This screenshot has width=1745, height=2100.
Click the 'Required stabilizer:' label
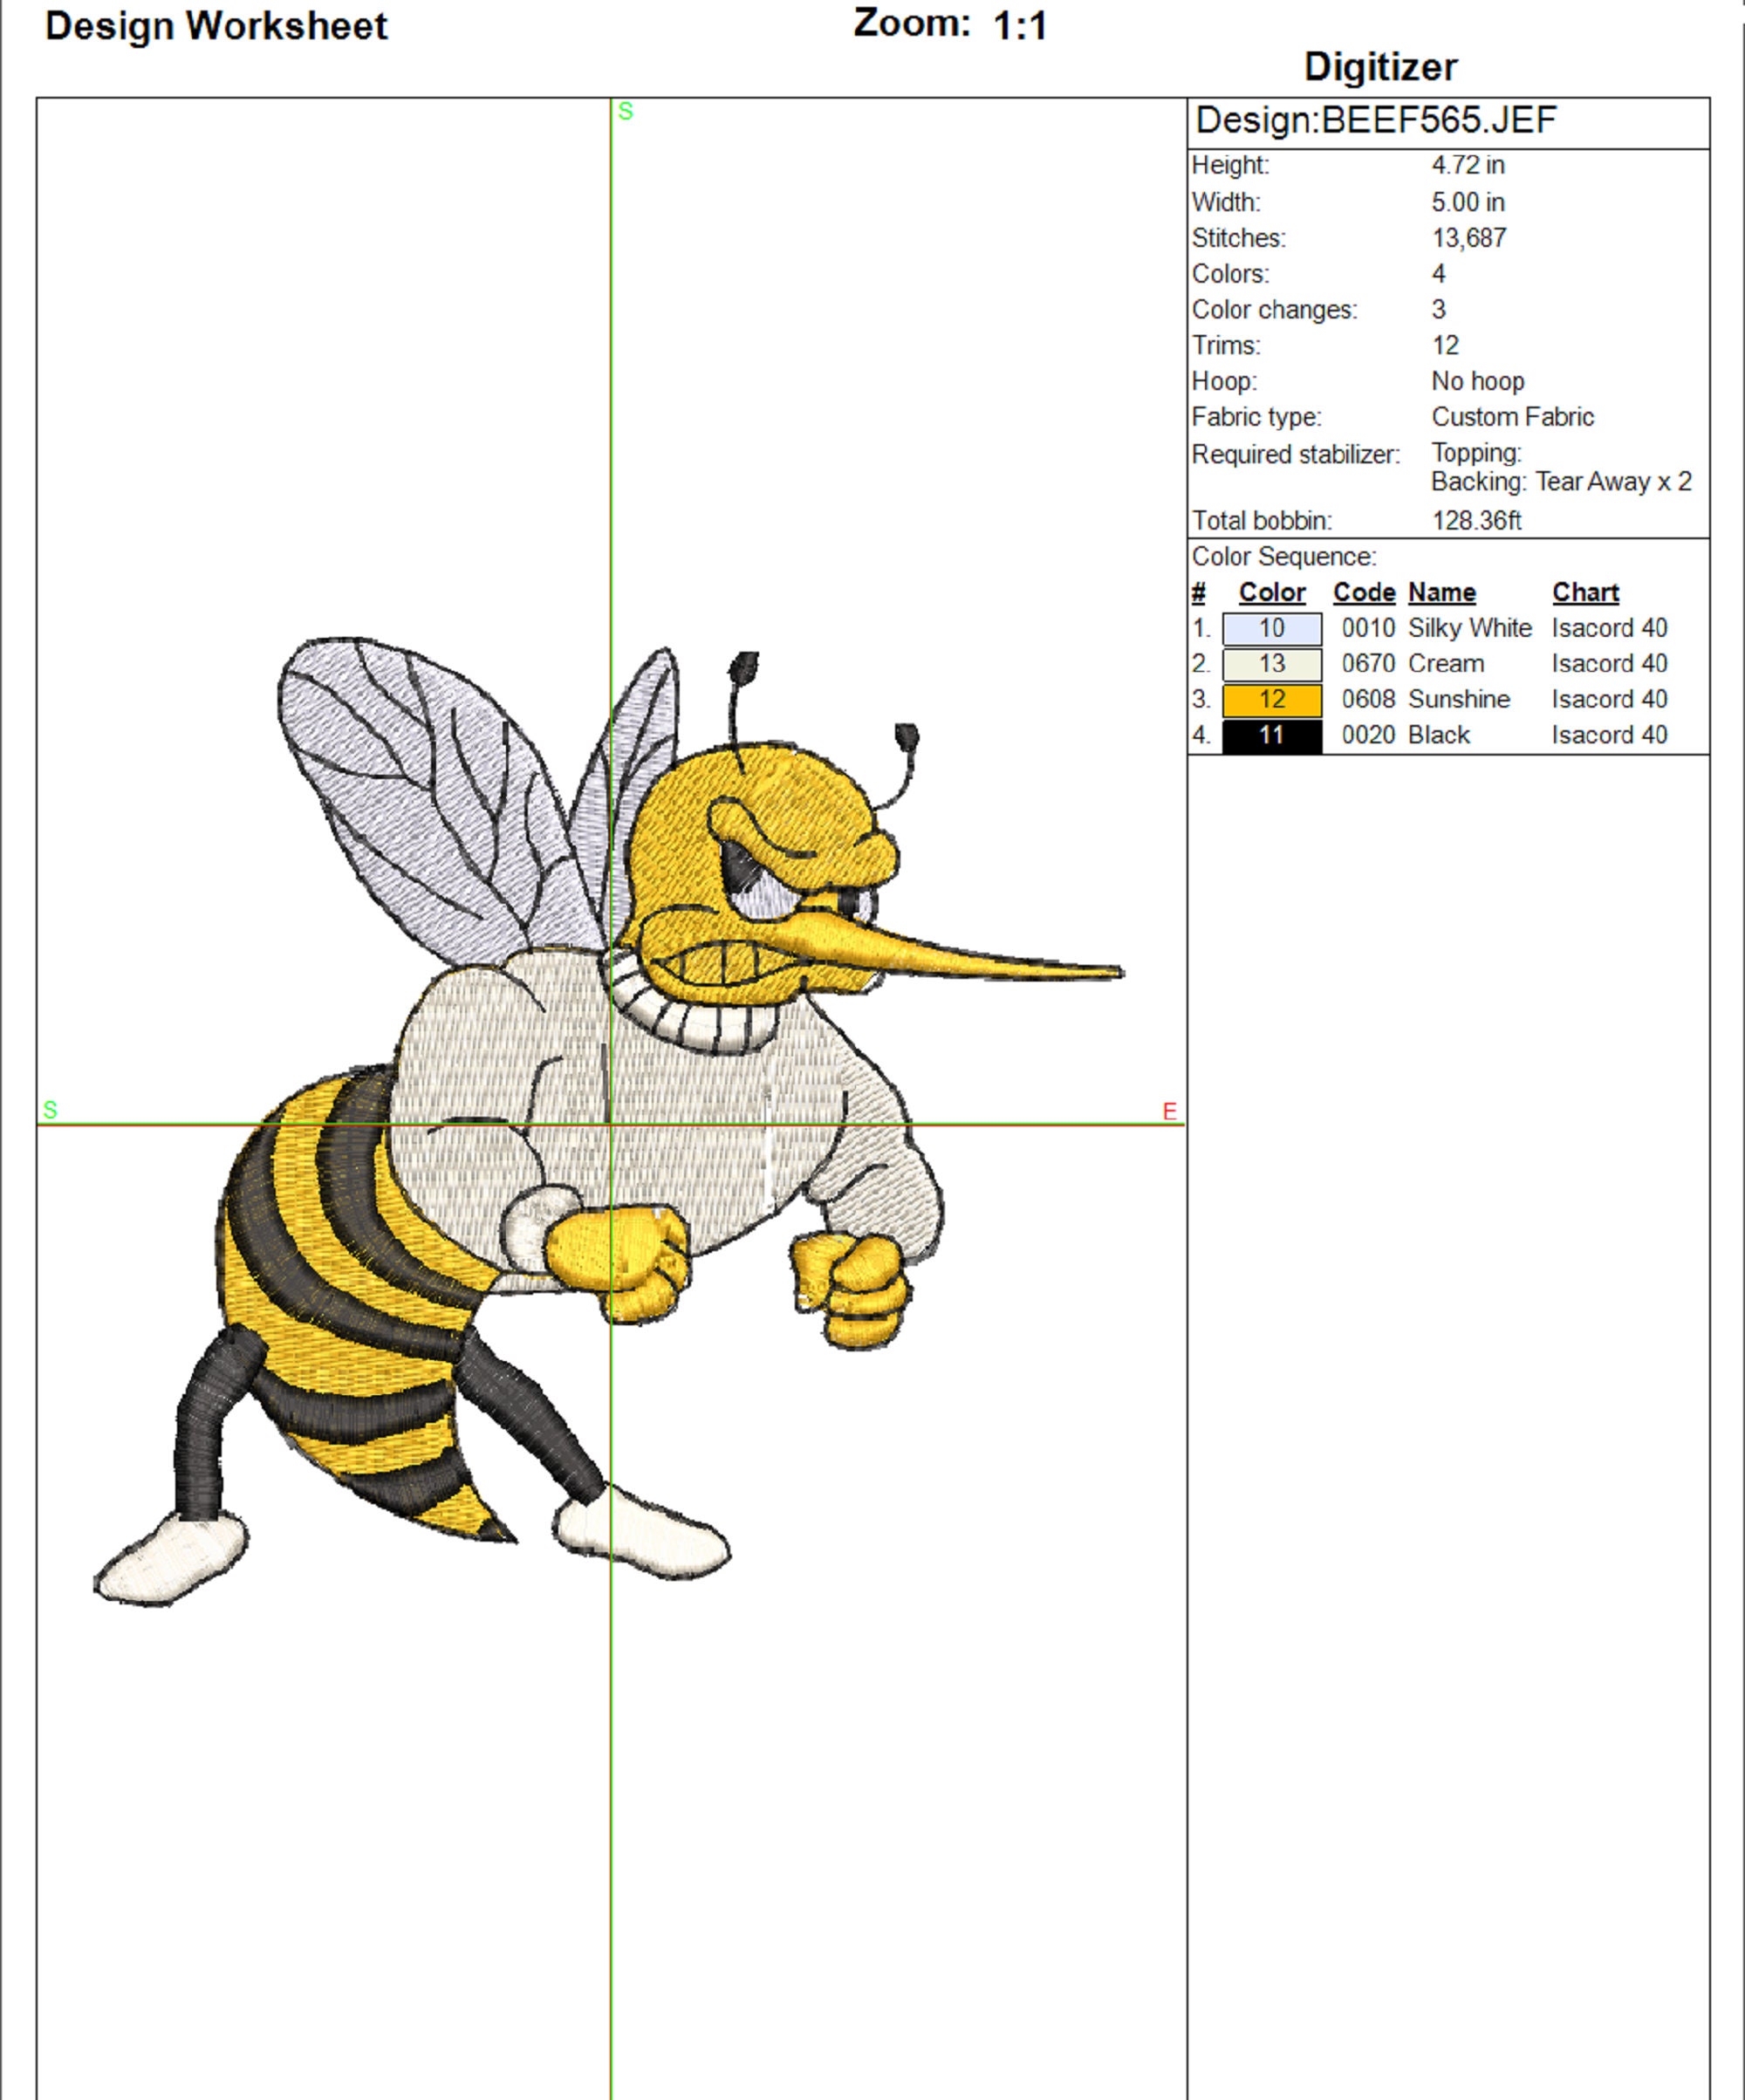pos(1295,455)
